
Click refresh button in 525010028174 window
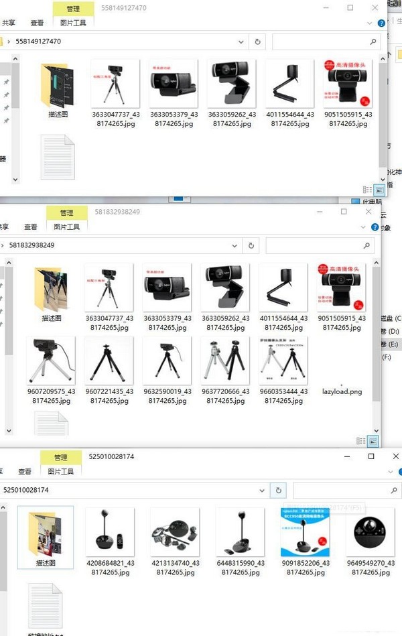tap(278, 491)
